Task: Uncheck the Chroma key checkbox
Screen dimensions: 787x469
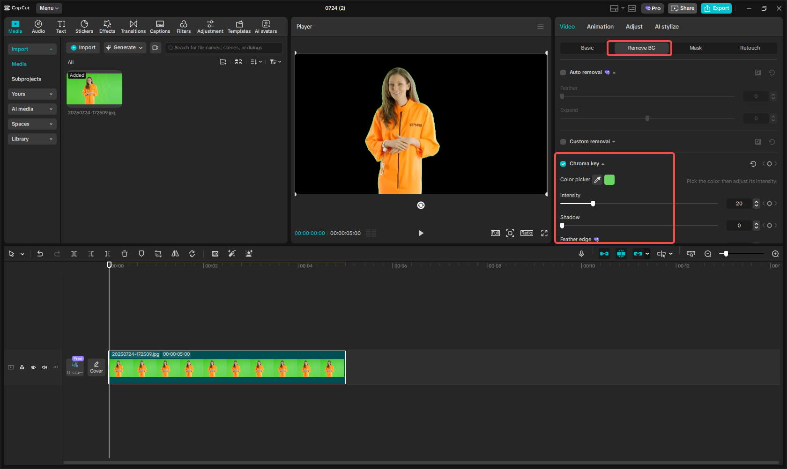Action: click(563, 164)
